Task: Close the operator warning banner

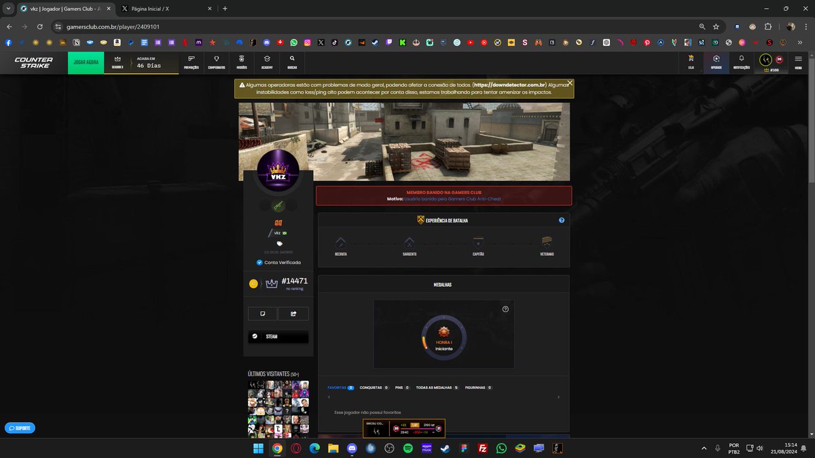Action: click(x=570, y=83)
